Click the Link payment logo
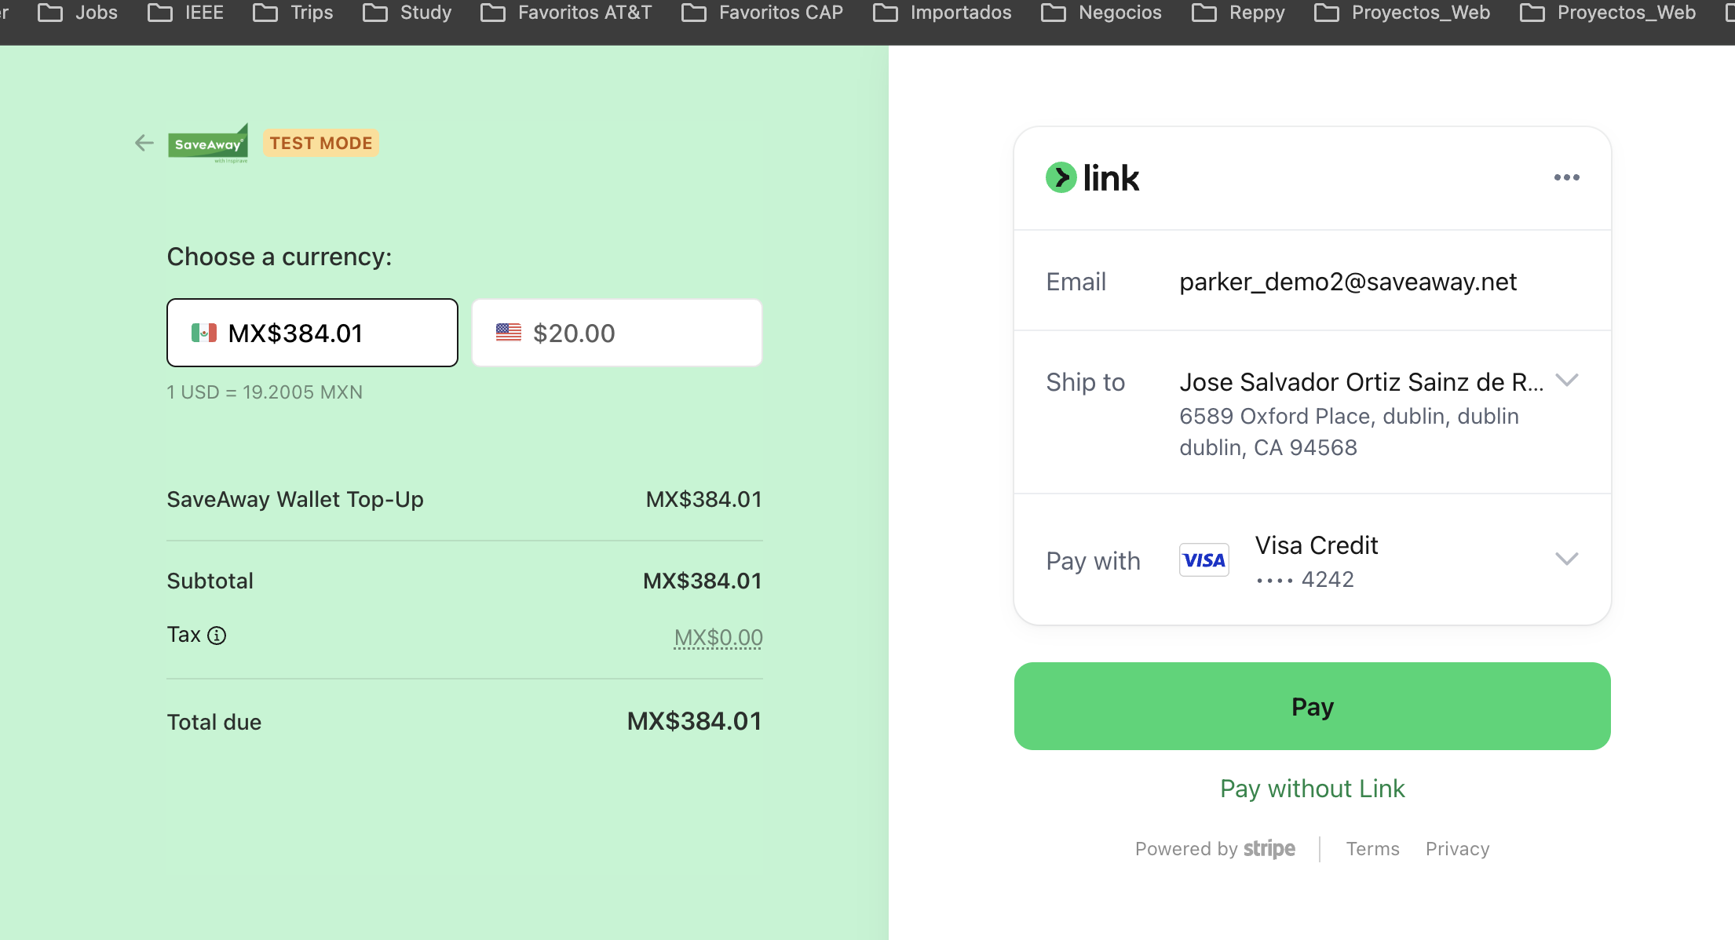The width and height of the screenshot is (1735, 940). point(1093,177)
